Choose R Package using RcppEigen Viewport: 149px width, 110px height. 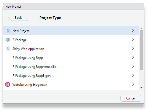coord(71,75)
